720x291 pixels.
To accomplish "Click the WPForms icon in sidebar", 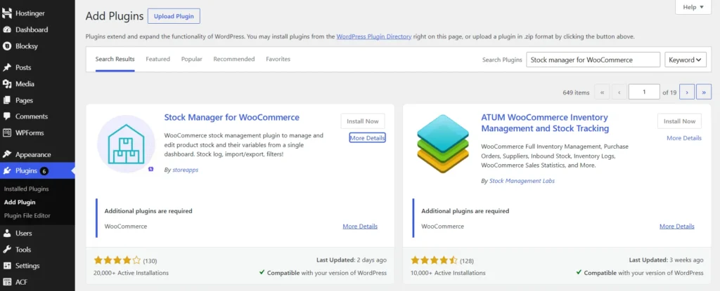I will pos(7,133).
